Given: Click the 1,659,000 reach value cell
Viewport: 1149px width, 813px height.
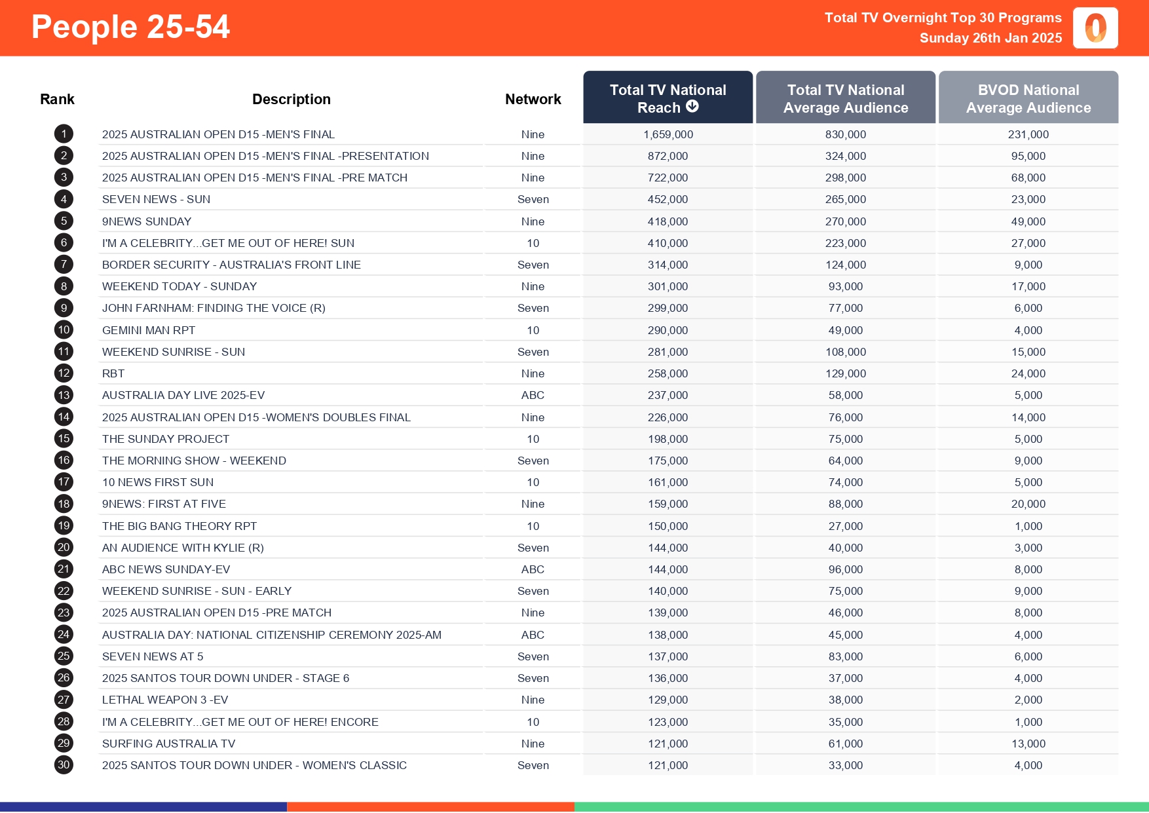Looking at the screenshot, I should pyautogui.click(x=668, y=134).
